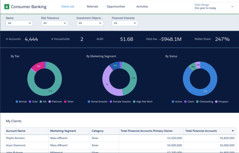This screenshot has width=239, height=153.
Task: Click the AUM value $1.6B
Action: coord(127,39)
